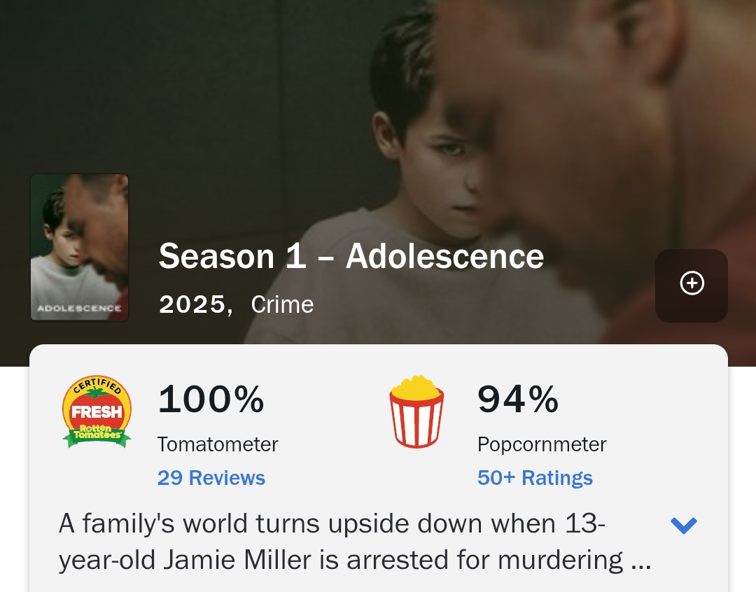
Task: Open the Adolescence poster thumbnail
Action: coord(80,247)
